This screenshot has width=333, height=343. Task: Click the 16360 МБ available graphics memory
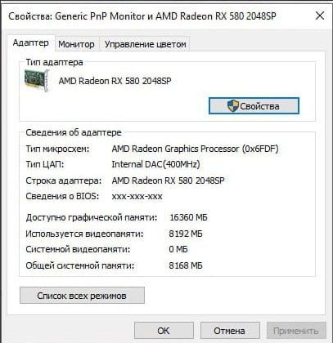tap(188, 217)
